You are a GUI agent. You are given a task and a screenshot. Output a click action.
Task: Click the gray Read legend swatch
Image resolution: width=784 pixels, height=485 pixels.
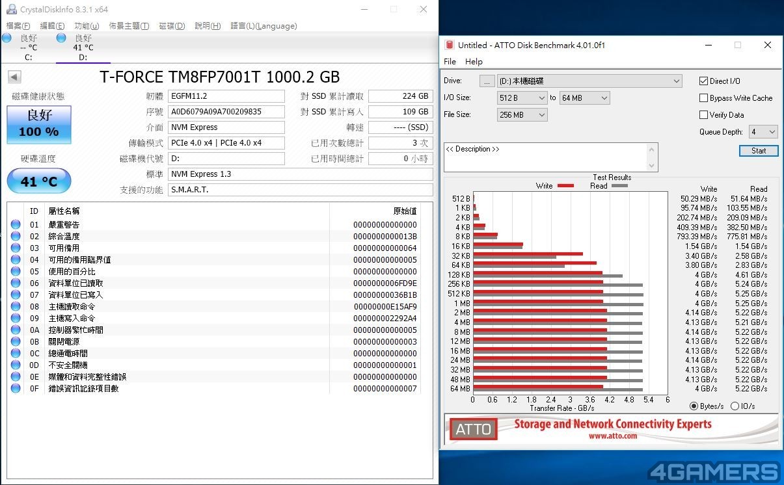click(x=620, y=186)
